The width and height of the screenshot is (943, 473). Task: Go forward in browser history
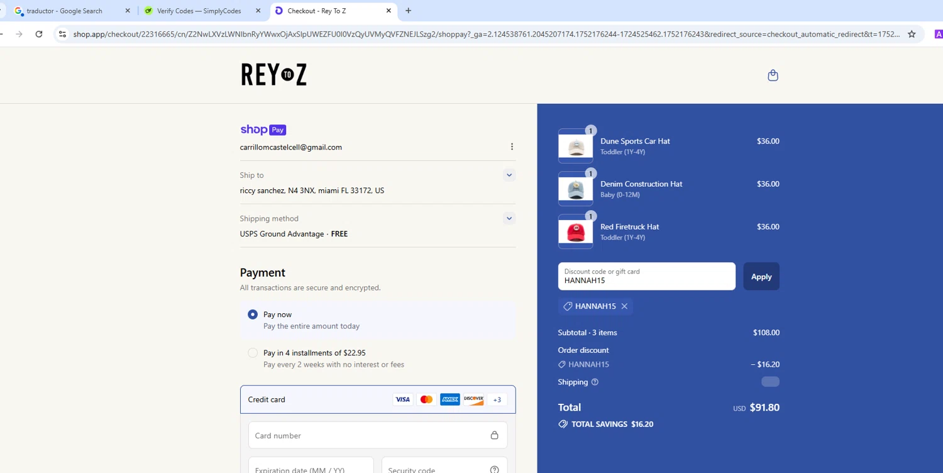[19, 34]
